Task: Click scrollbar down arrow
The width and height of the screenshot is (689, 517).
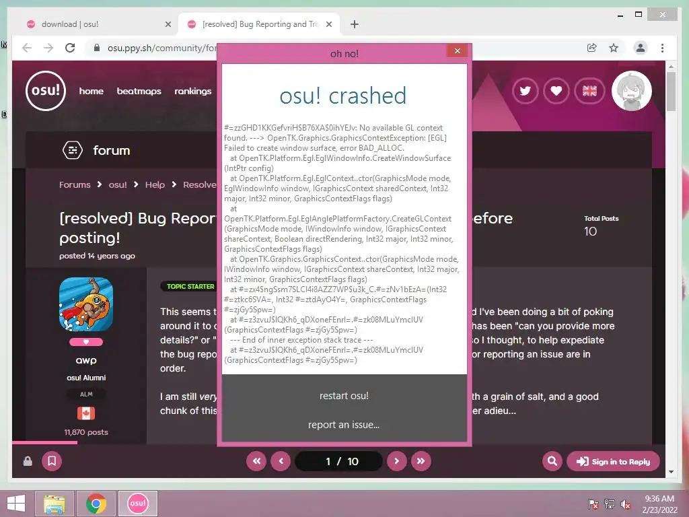Action: point(671,472)
